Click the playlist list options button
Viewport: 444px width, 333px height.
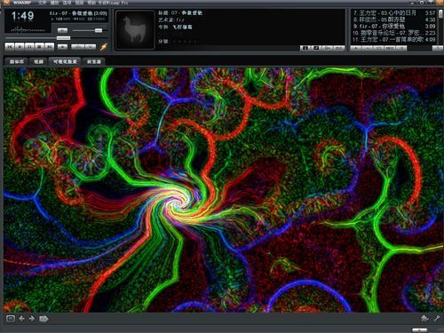(x=401, y=48)
